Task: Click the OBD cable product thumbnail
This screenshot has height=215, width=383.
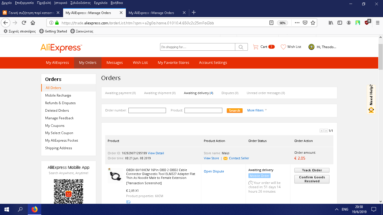Action: 115,176
